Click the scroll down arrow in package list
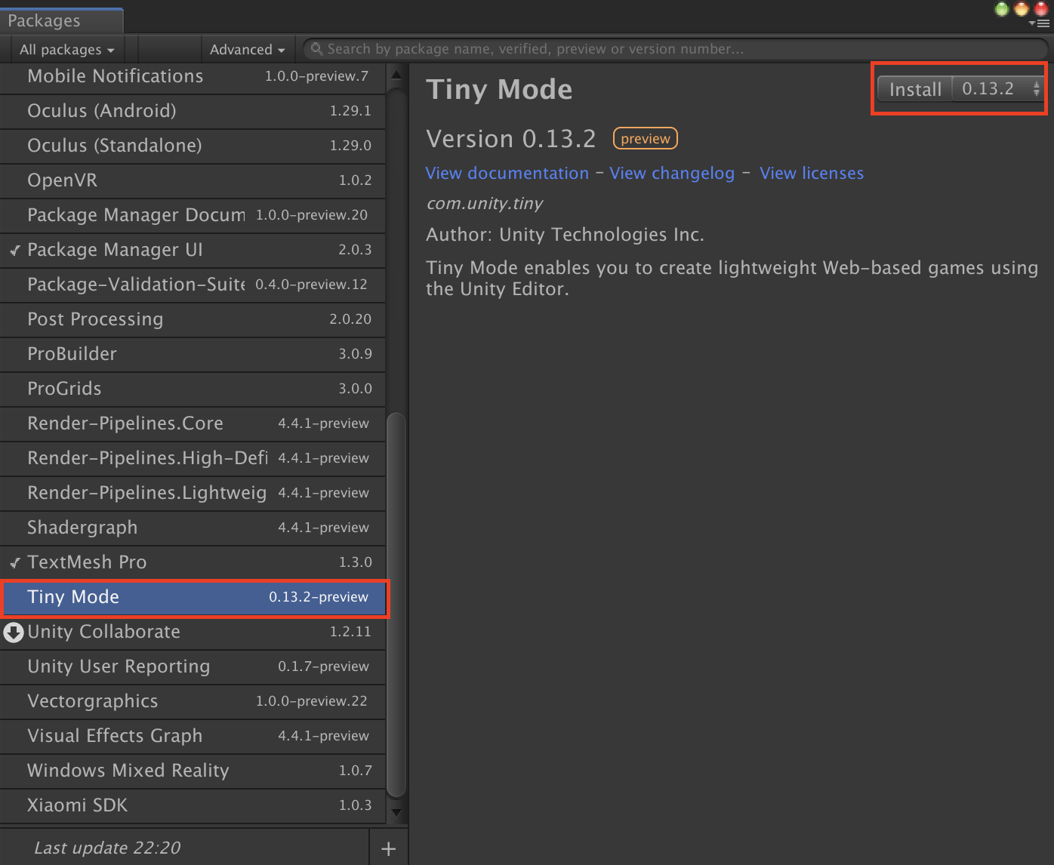1054x865 pixels. pyautogui.click(x=396, y=814)
